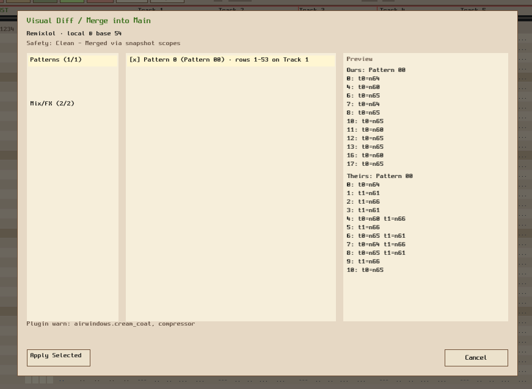Click the 'Safety: Clean' status line
Image resolution: width=532 pixels, height=389 pixels.
(x=103, y=43)
